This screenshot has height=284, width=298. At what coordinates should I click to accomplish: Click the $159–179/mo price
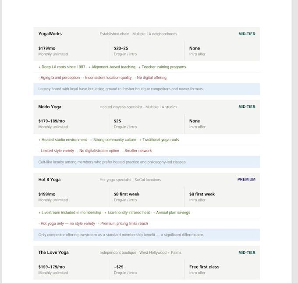pos(52,267)
